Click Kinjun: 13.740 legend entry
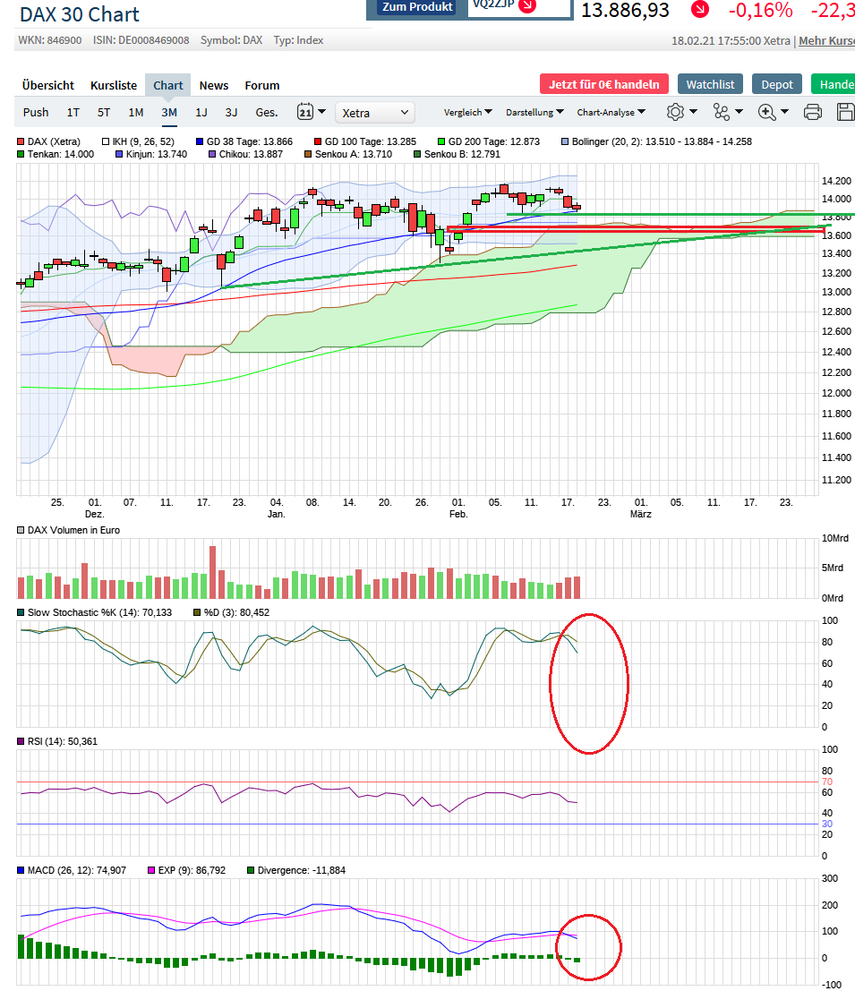The image size is (855, 1008). coord(151,154)
